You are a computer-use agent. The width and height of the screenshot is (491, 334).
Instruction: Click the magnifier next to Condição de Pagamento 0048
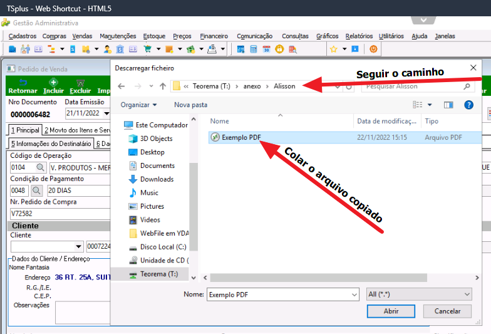click(x=36, y=190)
